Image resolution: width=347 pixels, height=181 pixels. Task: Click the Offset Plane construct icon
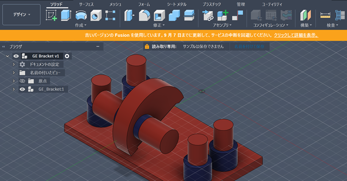pyautogui.click(x=306, y=15)
